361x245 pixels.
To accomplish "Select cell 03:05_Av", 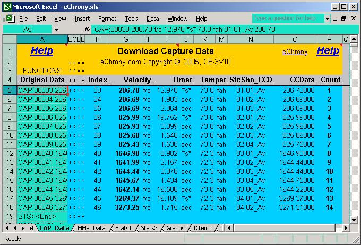I will pos(251,189).
